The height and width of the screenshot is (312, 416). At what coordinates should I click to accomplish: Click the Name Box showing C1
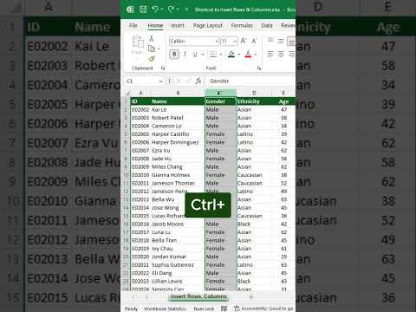click(x=141, y=81)
